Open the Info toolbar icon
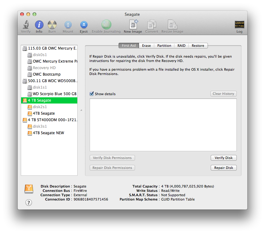Viewport: 265px width, 234px height. coord(39,25)
